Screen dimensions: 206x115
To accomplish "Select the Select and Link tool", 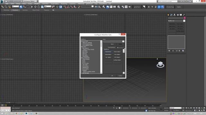I will [3, 7].
